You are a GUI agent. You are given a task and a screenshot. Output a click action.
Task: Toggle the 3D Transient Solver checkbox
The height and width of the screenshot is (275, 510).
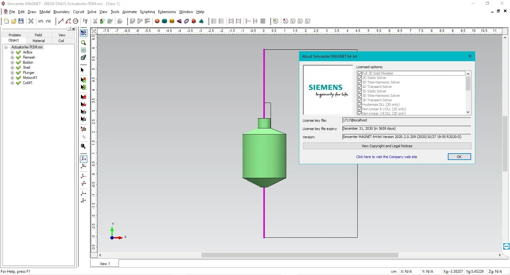tap(360, 100)
